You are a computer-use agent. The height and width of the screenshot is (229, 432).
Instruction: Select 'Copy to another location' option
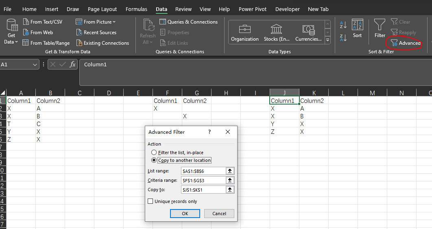154,160
